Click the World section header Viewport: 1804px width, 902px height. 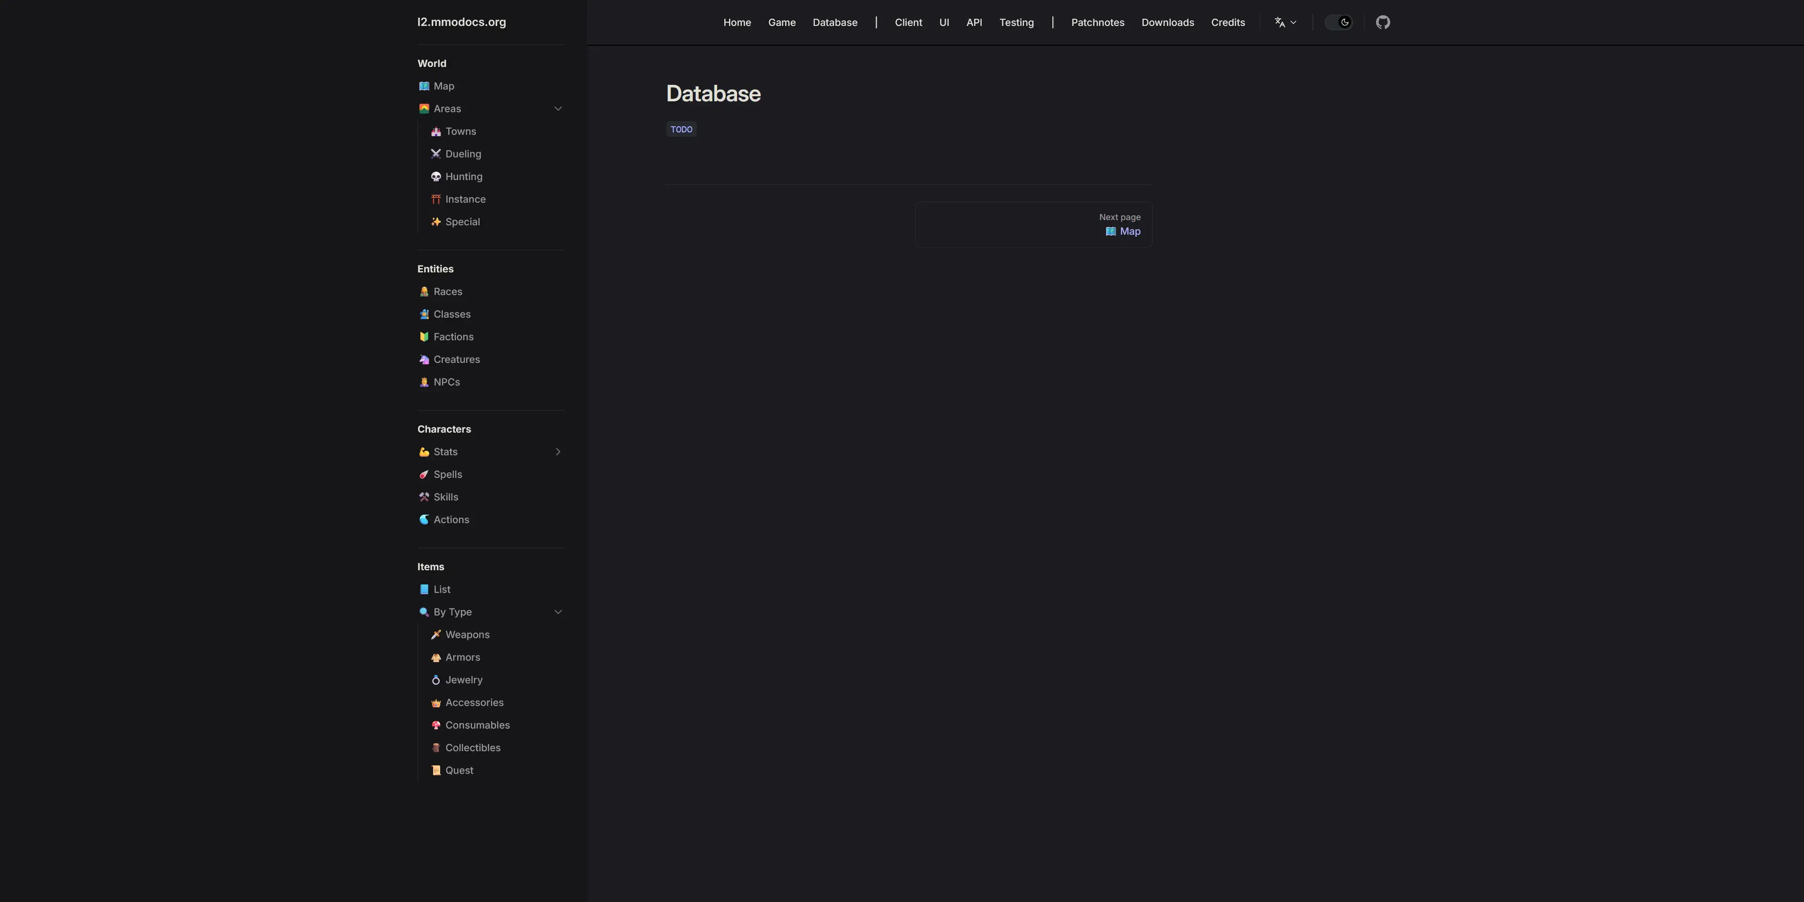431,64
